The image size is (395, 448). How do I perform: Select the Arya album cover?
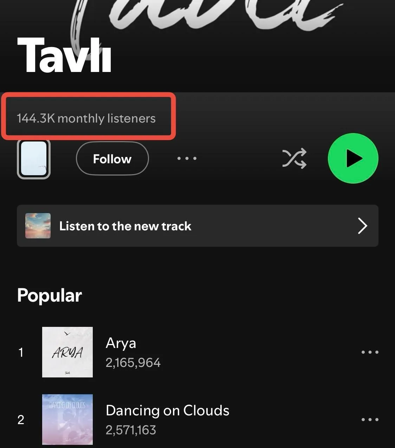pyautogui.click(x=67, y=352)
